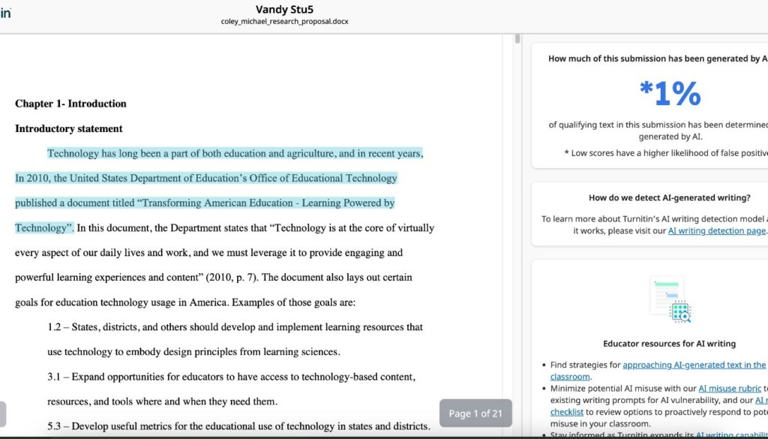Click the coley_michael_research_proposal.docx filename

(284, 22)
